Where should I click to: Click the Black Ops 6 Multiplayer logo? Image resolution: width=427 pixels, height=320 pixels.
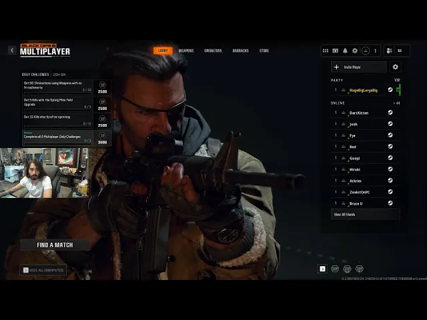45,50
